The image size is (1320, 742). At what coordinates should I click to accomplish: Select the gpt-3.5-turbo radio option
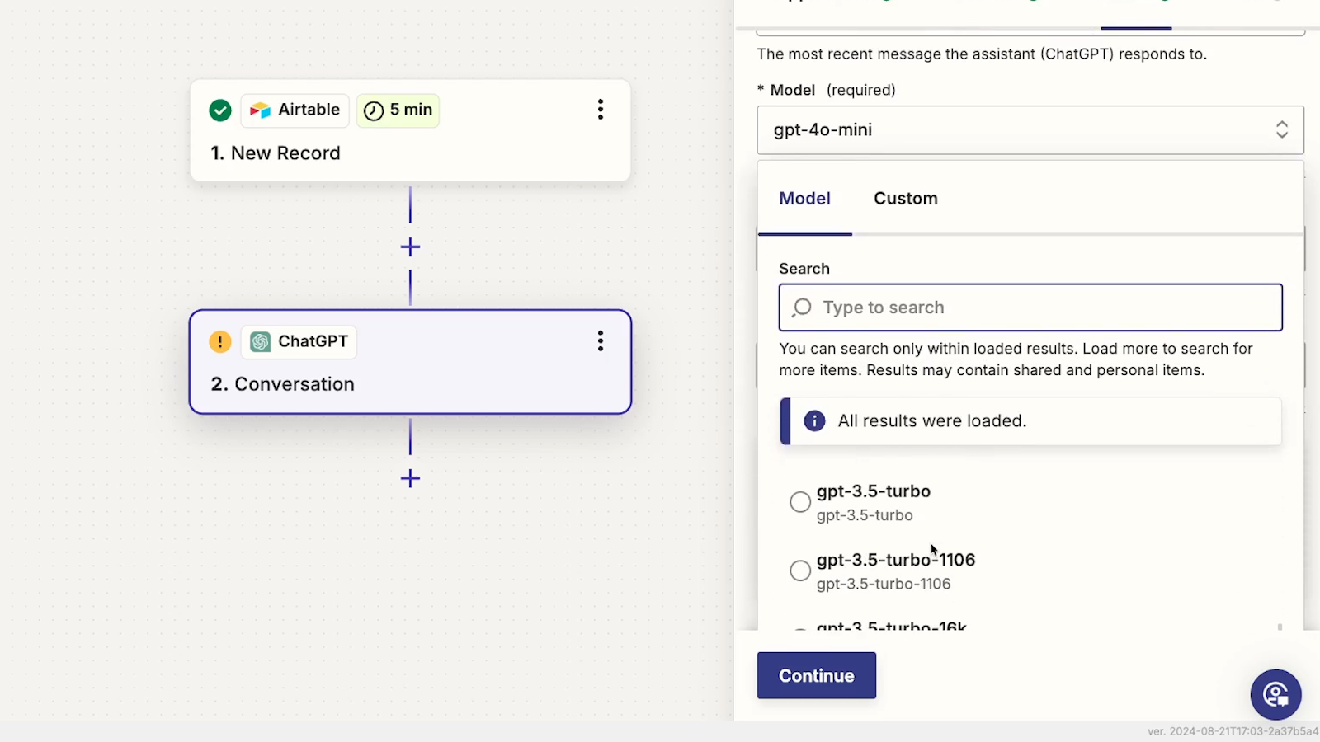coord(800,502)
